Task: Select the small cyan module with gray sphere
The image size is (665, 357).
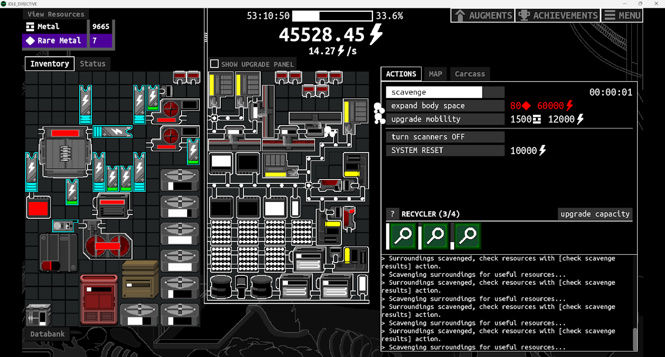Action: pyautogui.click(x=63, y=226)
